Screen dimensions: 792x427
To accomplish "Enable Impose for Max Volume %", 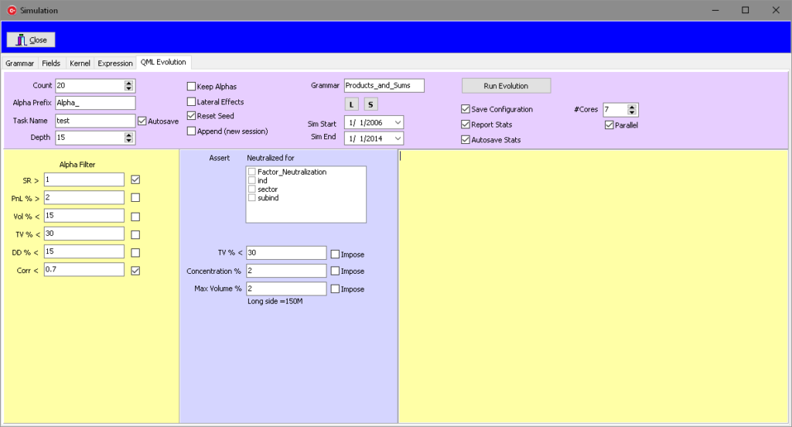I will point(335,289).
